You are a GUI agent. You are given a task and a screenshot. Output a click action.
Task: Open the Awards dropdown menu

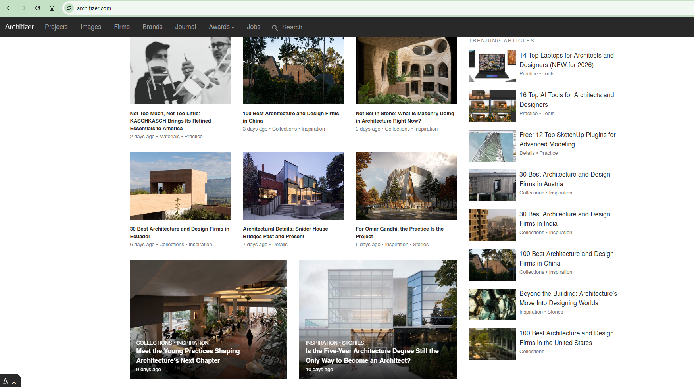221,27
